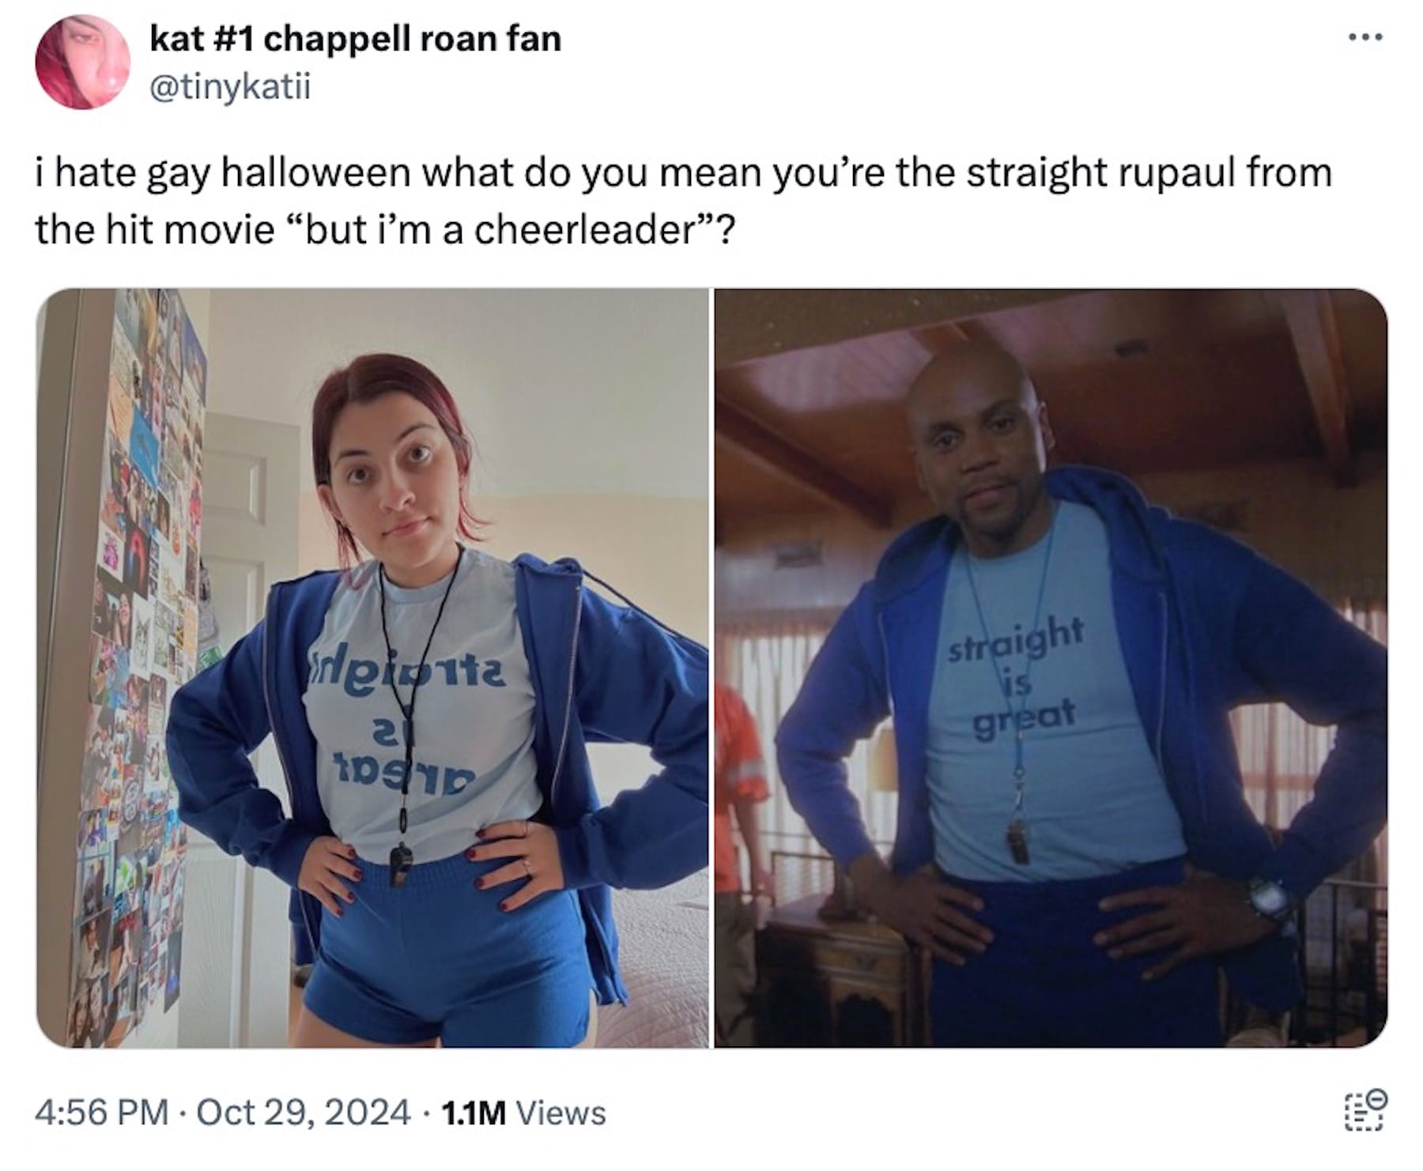The image size is (1423, 1171).
Task: Click the wristwatch in the right photo
Action: [x=1270, y=898]
